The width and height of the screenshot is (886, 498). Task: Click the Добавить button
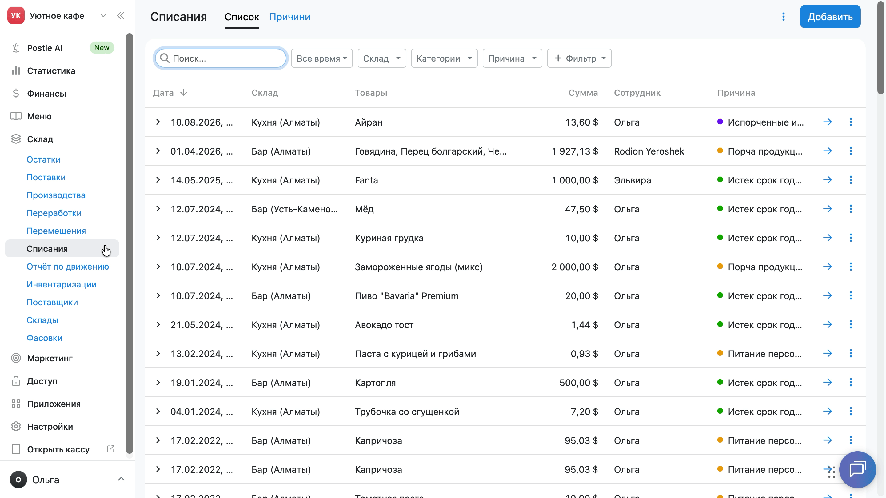(830, 17)
